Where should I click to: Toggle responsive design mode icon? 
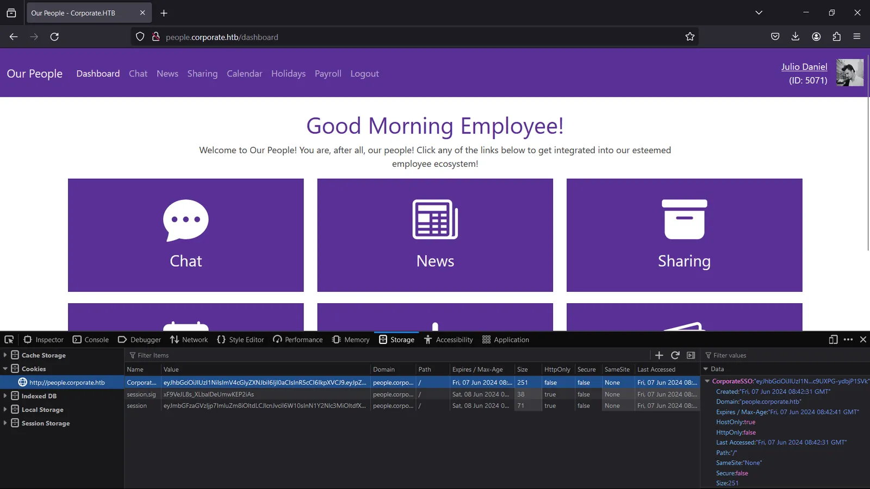point(833,340)
